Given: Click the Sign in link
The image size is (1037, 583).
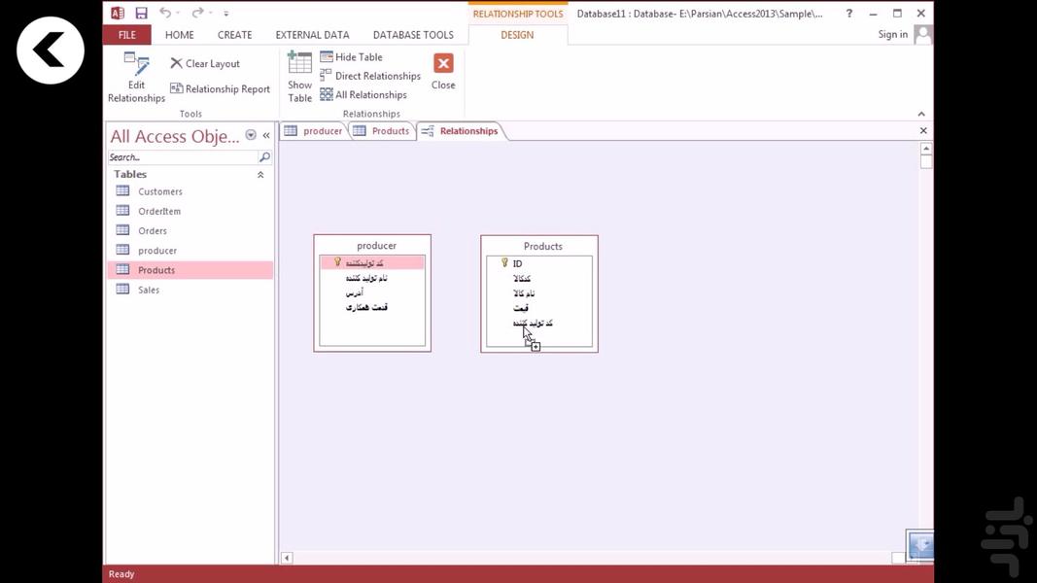Looking at the screenshot, I should [892, 33].
